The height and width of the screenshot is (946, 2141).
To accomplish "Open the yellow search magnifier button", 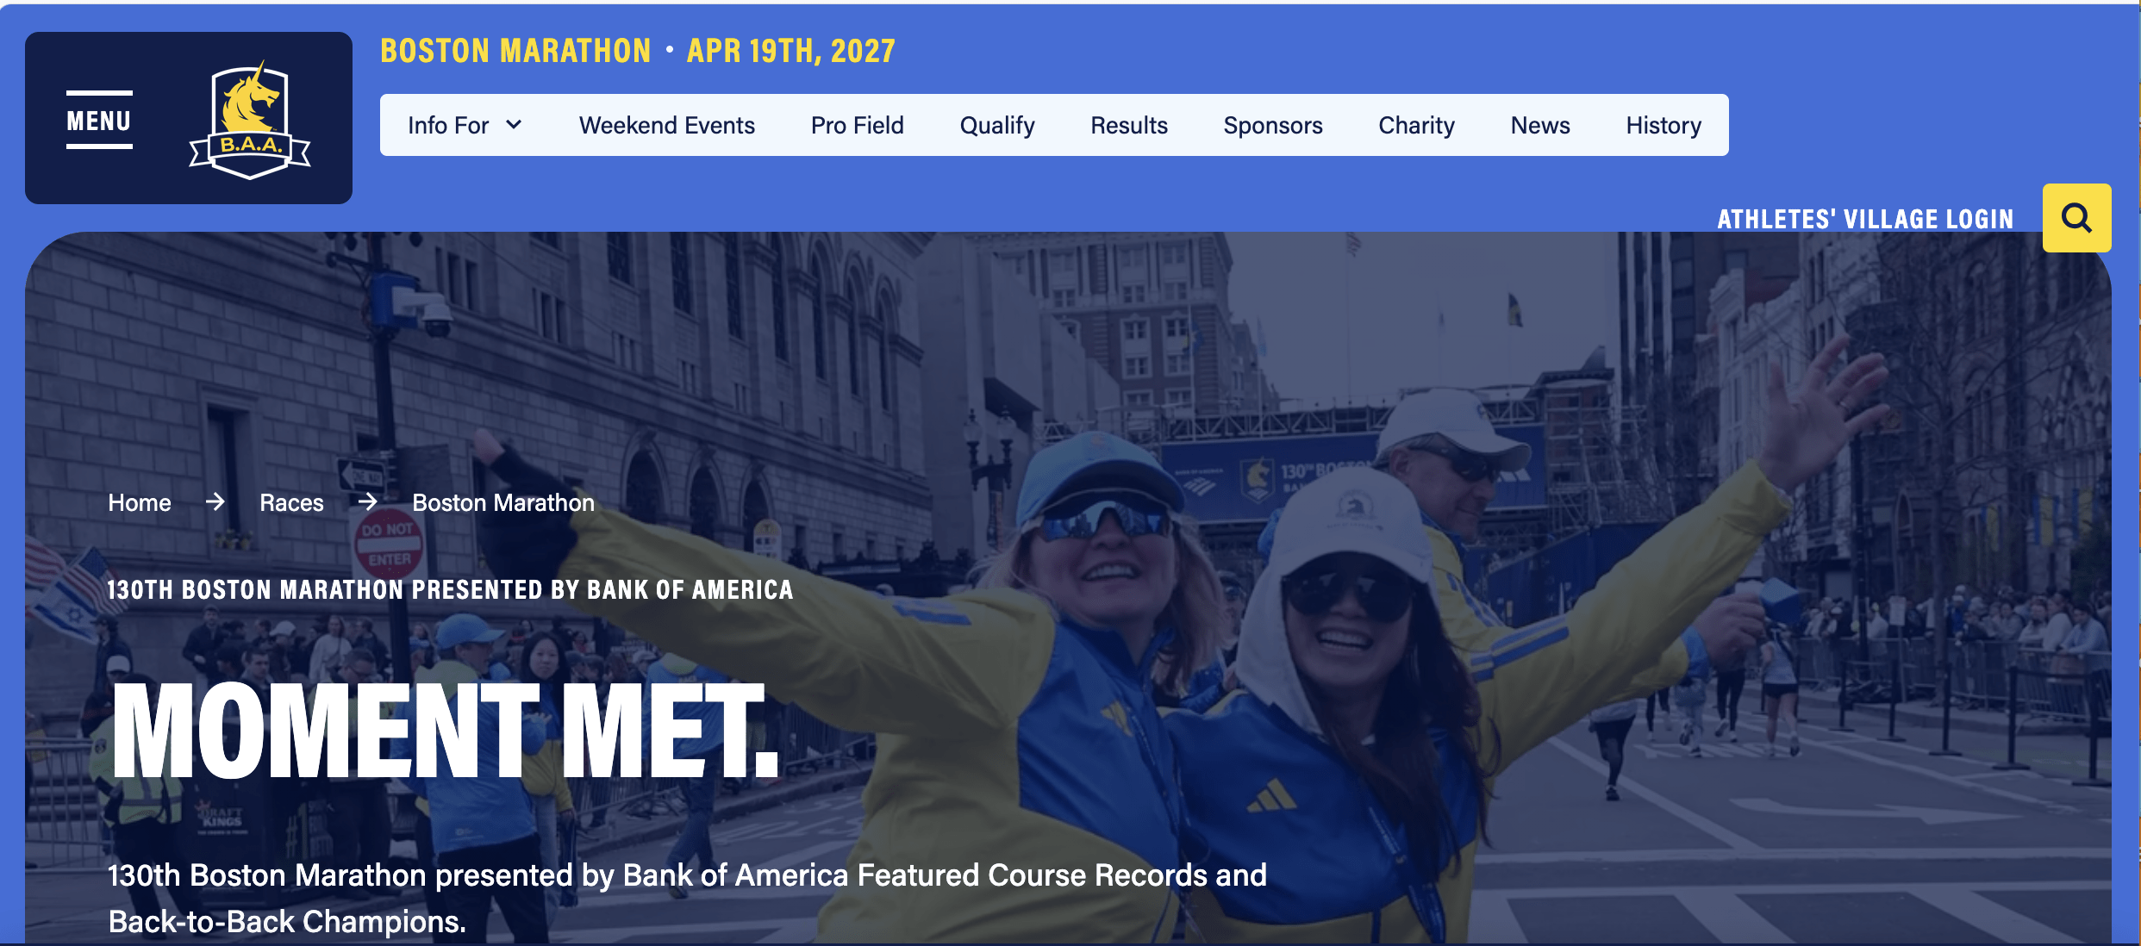I will pos(2076,218).
